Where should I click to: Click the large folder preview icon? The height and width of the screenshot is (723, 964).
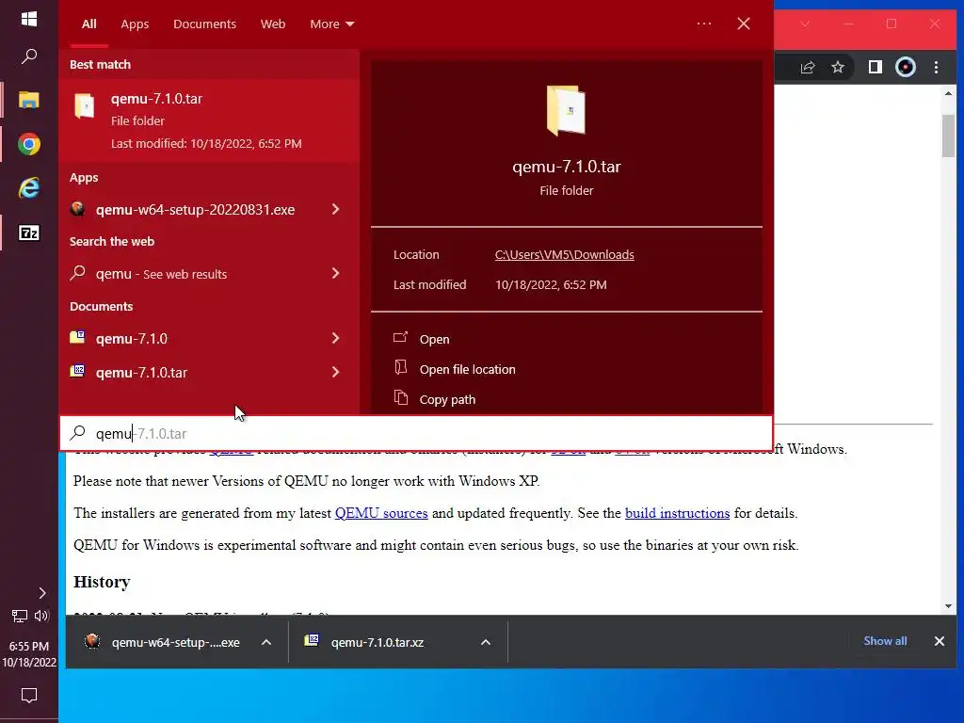(566, 111)
